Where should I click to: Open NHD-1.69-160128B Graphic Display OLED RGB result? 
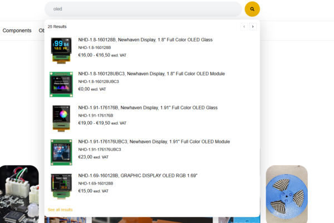[x=138, y=176]
